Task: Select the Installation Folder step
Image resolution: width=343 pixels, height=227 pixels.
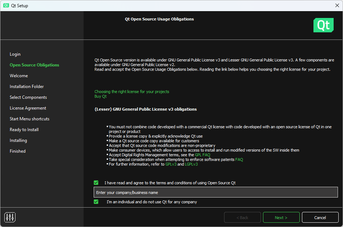Action: (x=27, y=87)
